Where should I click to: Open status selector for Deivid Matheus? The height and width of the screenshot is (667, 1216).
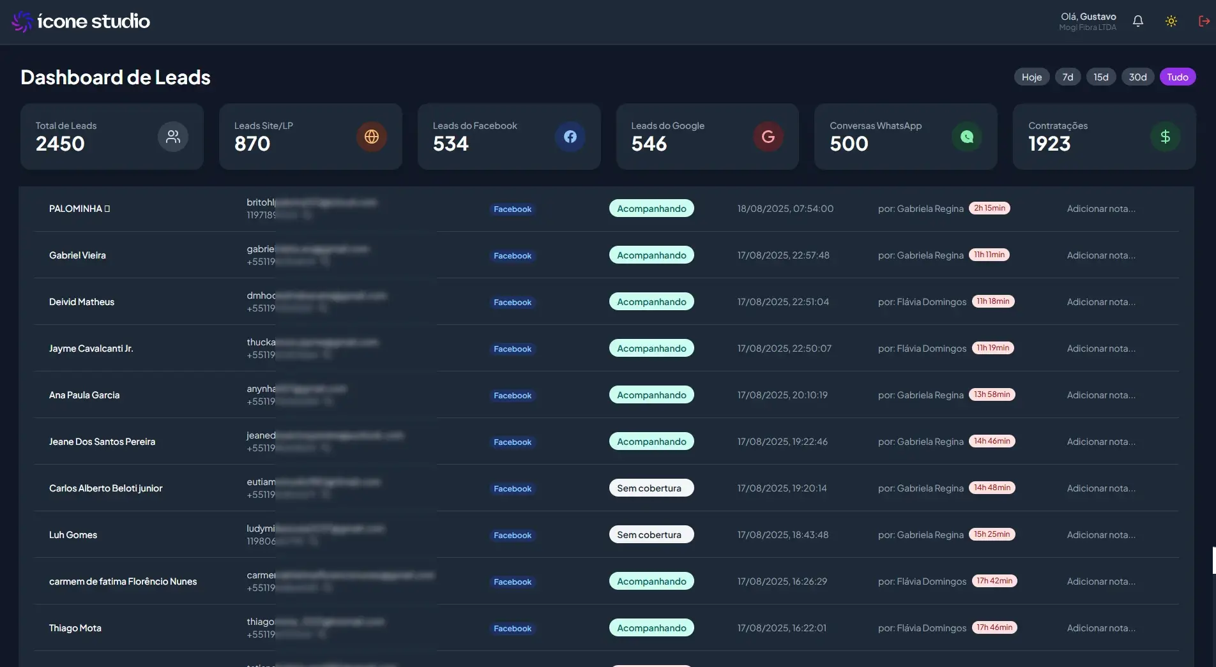pos(651,301)
